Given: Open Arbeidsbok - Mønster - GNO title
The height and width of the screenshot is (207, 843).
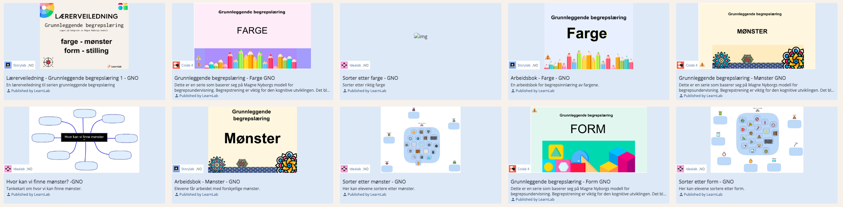Looking at the screenshot, I should pyautogui.click(x=207, y=182).
